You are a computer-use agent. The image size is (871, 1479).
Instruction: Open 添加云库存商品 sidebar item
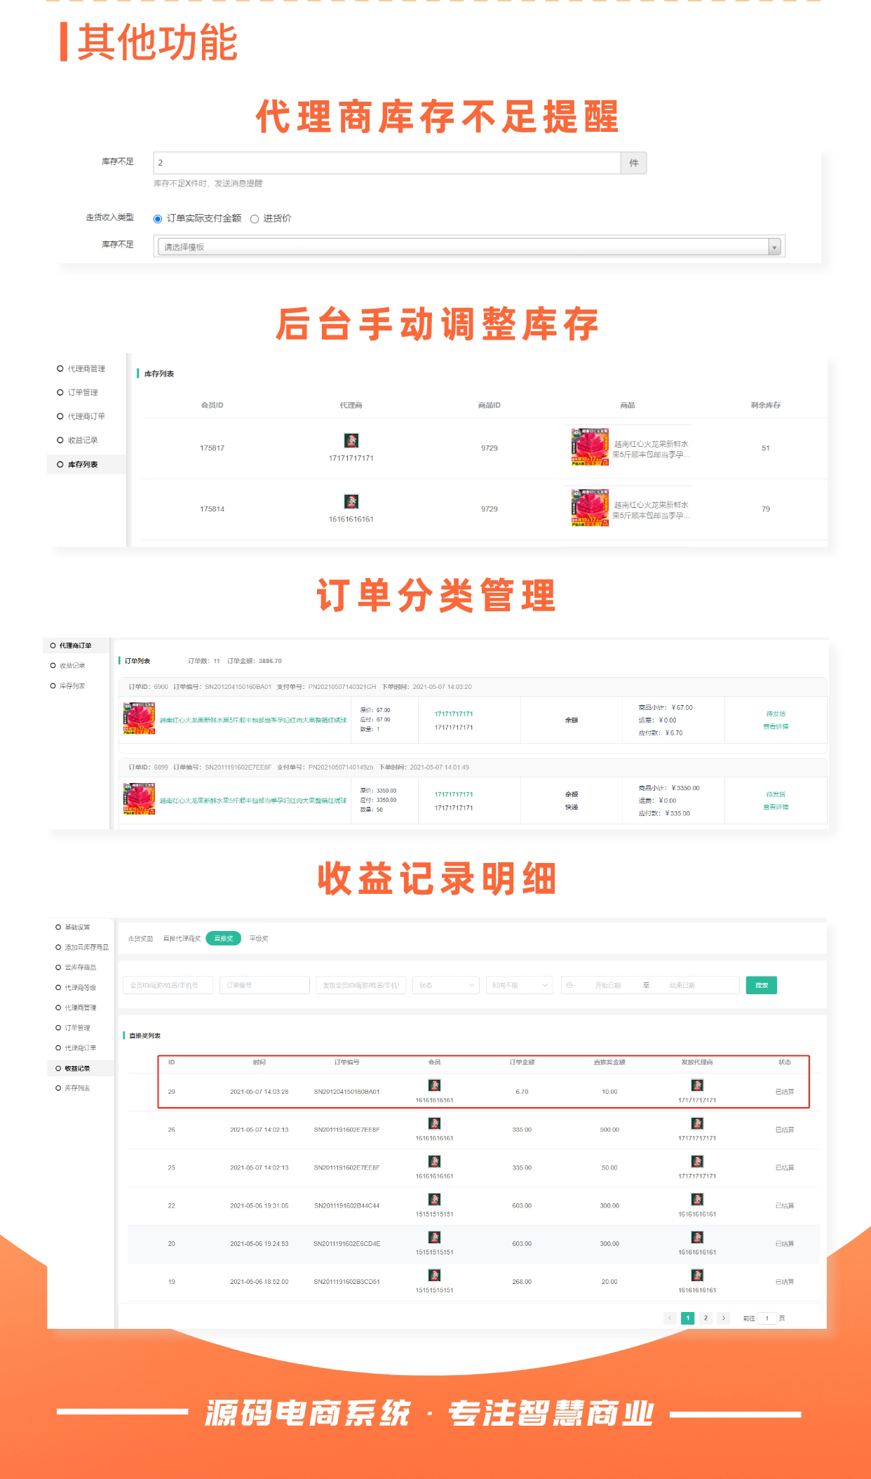[86, 947]
